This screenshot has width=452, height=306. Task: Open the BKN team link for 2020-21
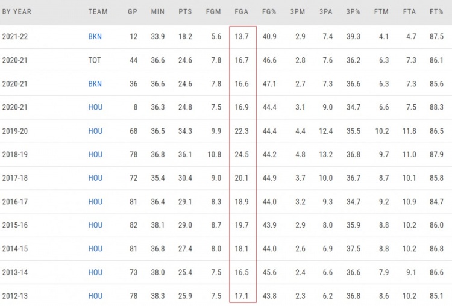(x=95, y=84)
